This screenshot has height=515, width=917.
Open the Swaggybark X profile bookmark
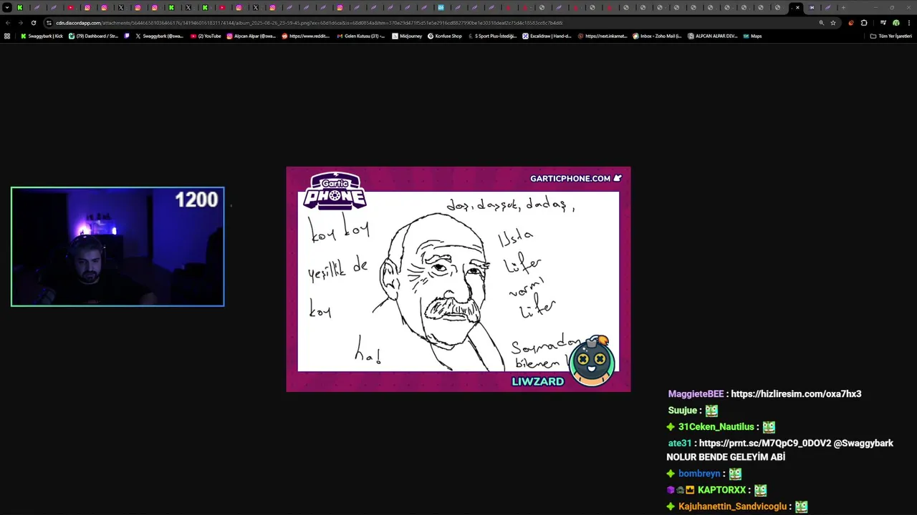159,36
